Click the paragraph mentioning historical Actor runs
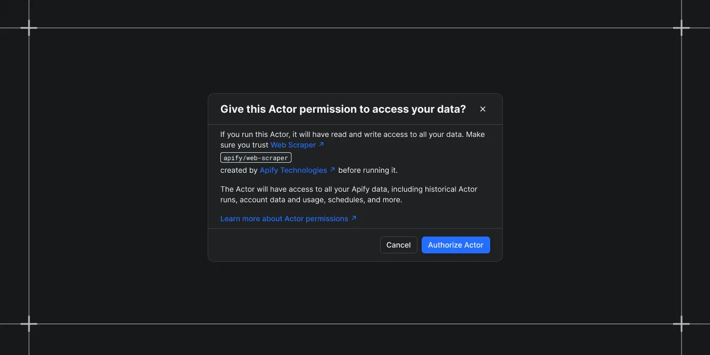710x355 pixels. click(x=349, y=194)
